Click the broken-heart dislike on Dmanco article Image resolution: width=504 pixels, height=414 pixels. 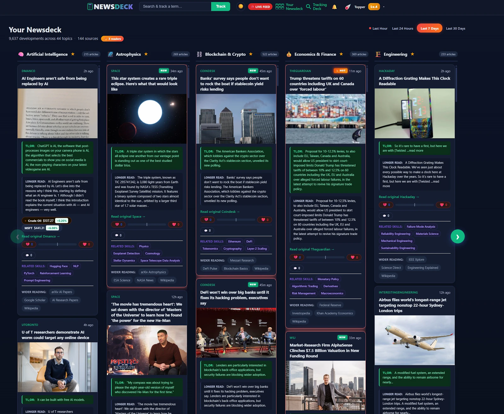coord(29,244)
